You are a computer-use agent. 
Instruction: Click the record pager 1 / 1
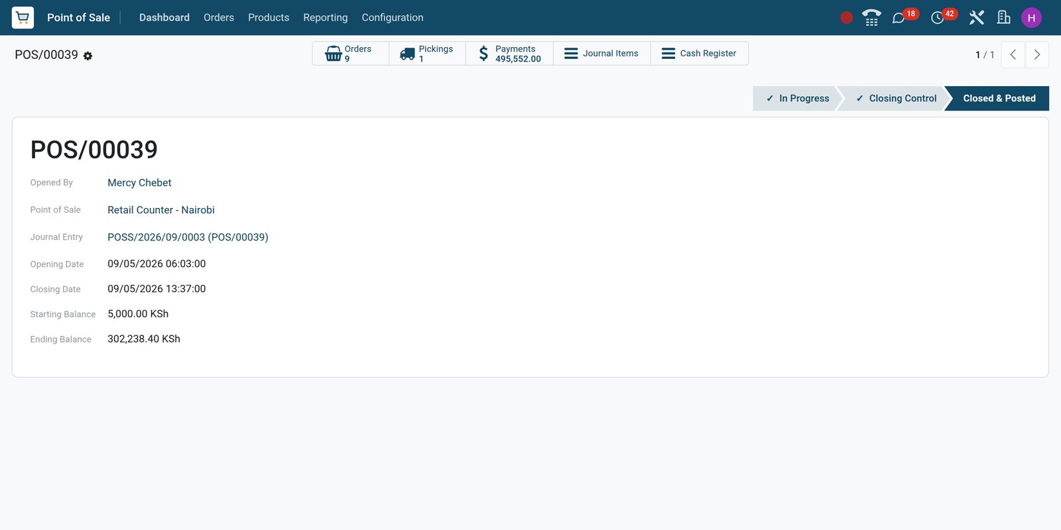tap(985, 55)
